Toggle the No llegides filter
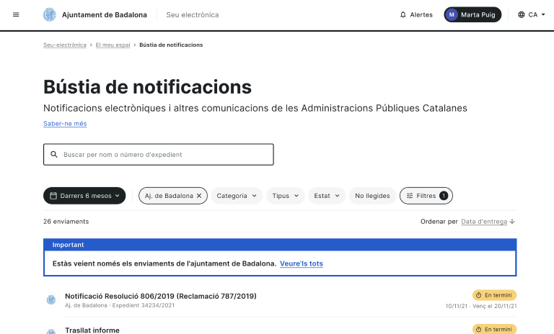Image resolution: width=554 pixels, height=334 pixels. [372, 196]
